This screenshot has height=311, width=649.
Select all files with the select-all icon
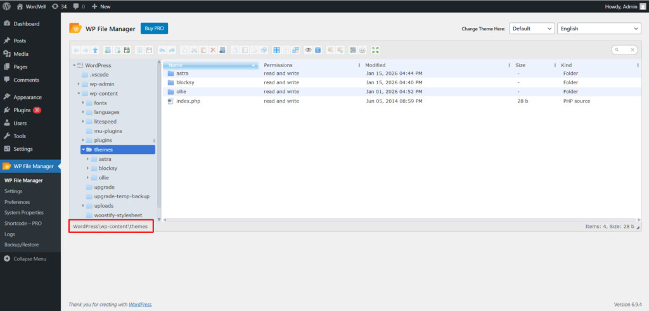tap(276, 50)
